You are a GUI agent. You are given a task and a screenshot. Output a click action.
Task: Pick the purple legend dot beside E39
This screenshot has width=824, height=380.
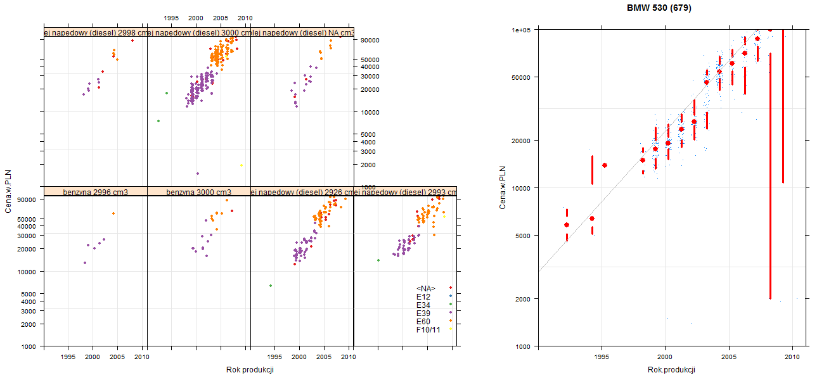pyautogui.click(x=450, y=313)
